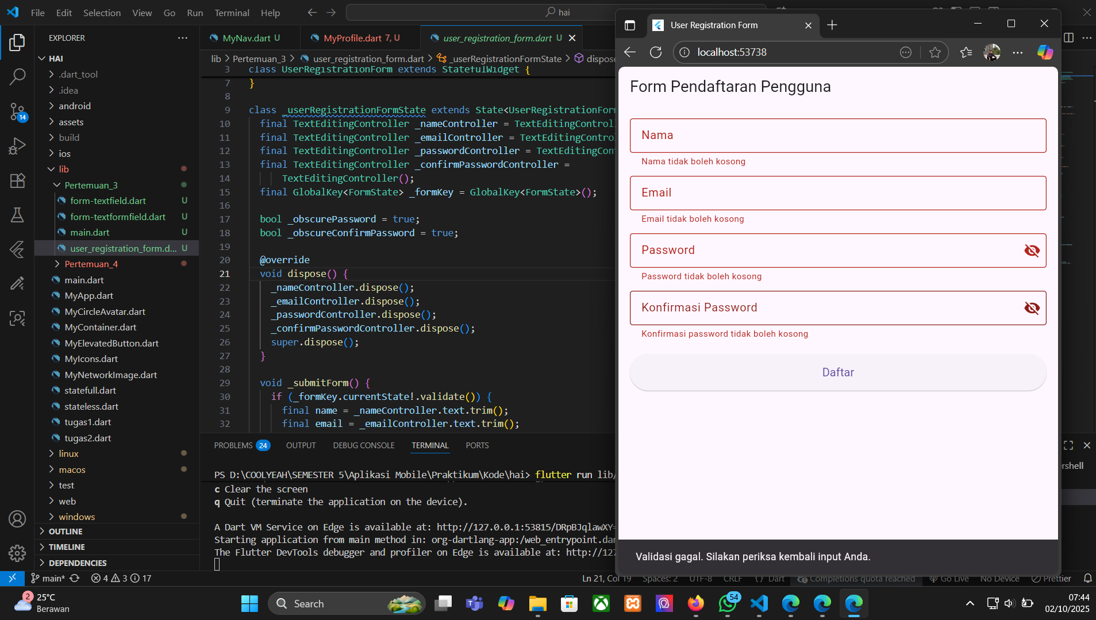Collapse the lib folder
Screen dimensions: 1096x620
pyautogui.click(x=63, y=169)
